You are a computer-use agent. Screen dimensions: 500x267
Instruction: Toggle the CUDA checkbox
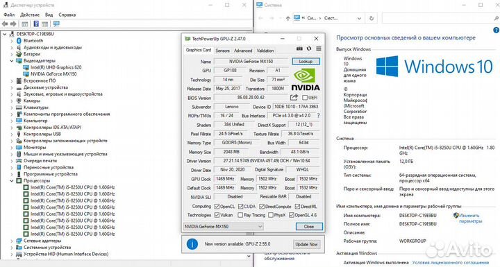tap(240, 207)
